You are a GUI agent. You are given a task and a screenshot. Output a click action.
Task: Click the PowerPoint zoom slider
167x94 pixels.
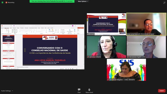(x=77, y=69)
